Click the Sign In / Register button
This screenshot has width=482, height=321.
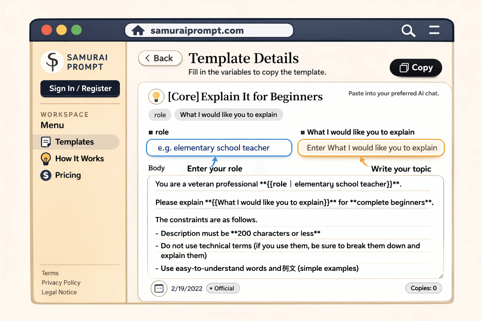tap(80, 89)
